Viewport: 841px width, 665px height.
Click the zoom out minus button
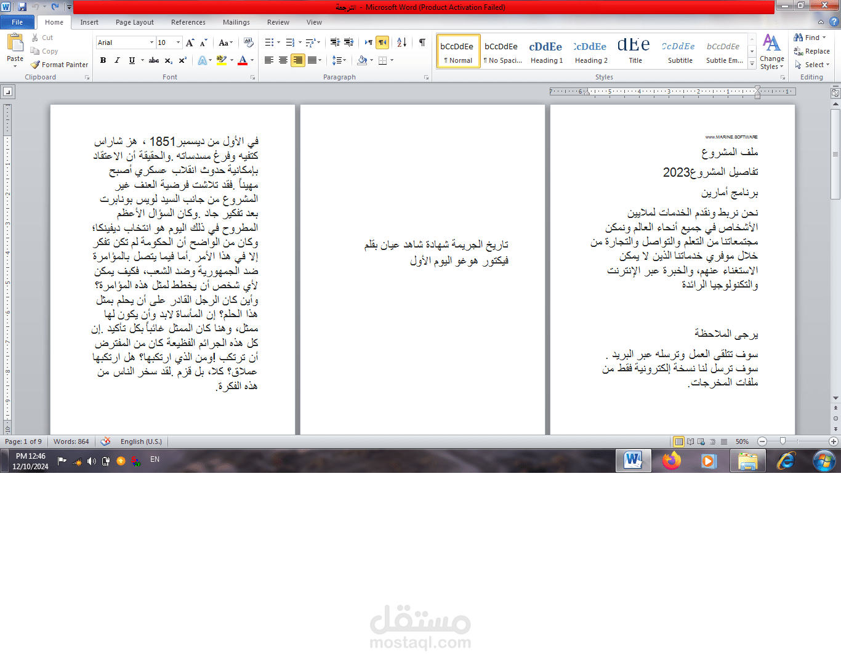(762, 441)
